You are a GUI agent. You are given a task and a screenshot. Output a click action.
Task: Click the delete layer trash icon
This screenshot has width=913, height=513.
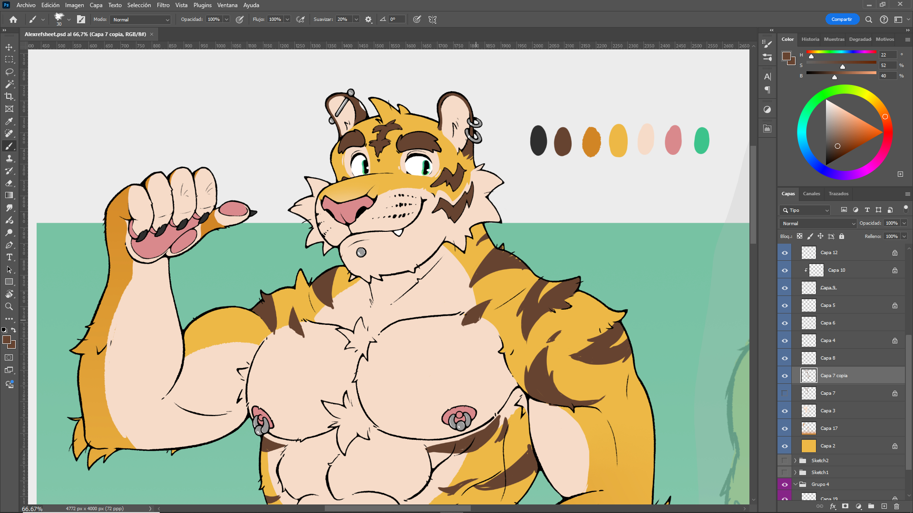coord(896,506)
